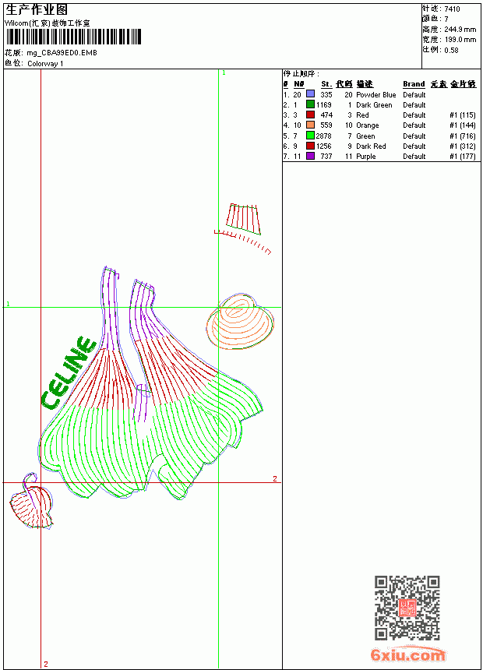The image size is (483, 670).
Task: Click stitch count 335 in Powder Blue row
Action: pos(326,95)
